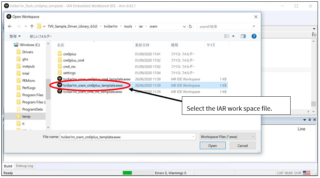Click the Open button
Viewport: 320px width, 178px height.
213,146
